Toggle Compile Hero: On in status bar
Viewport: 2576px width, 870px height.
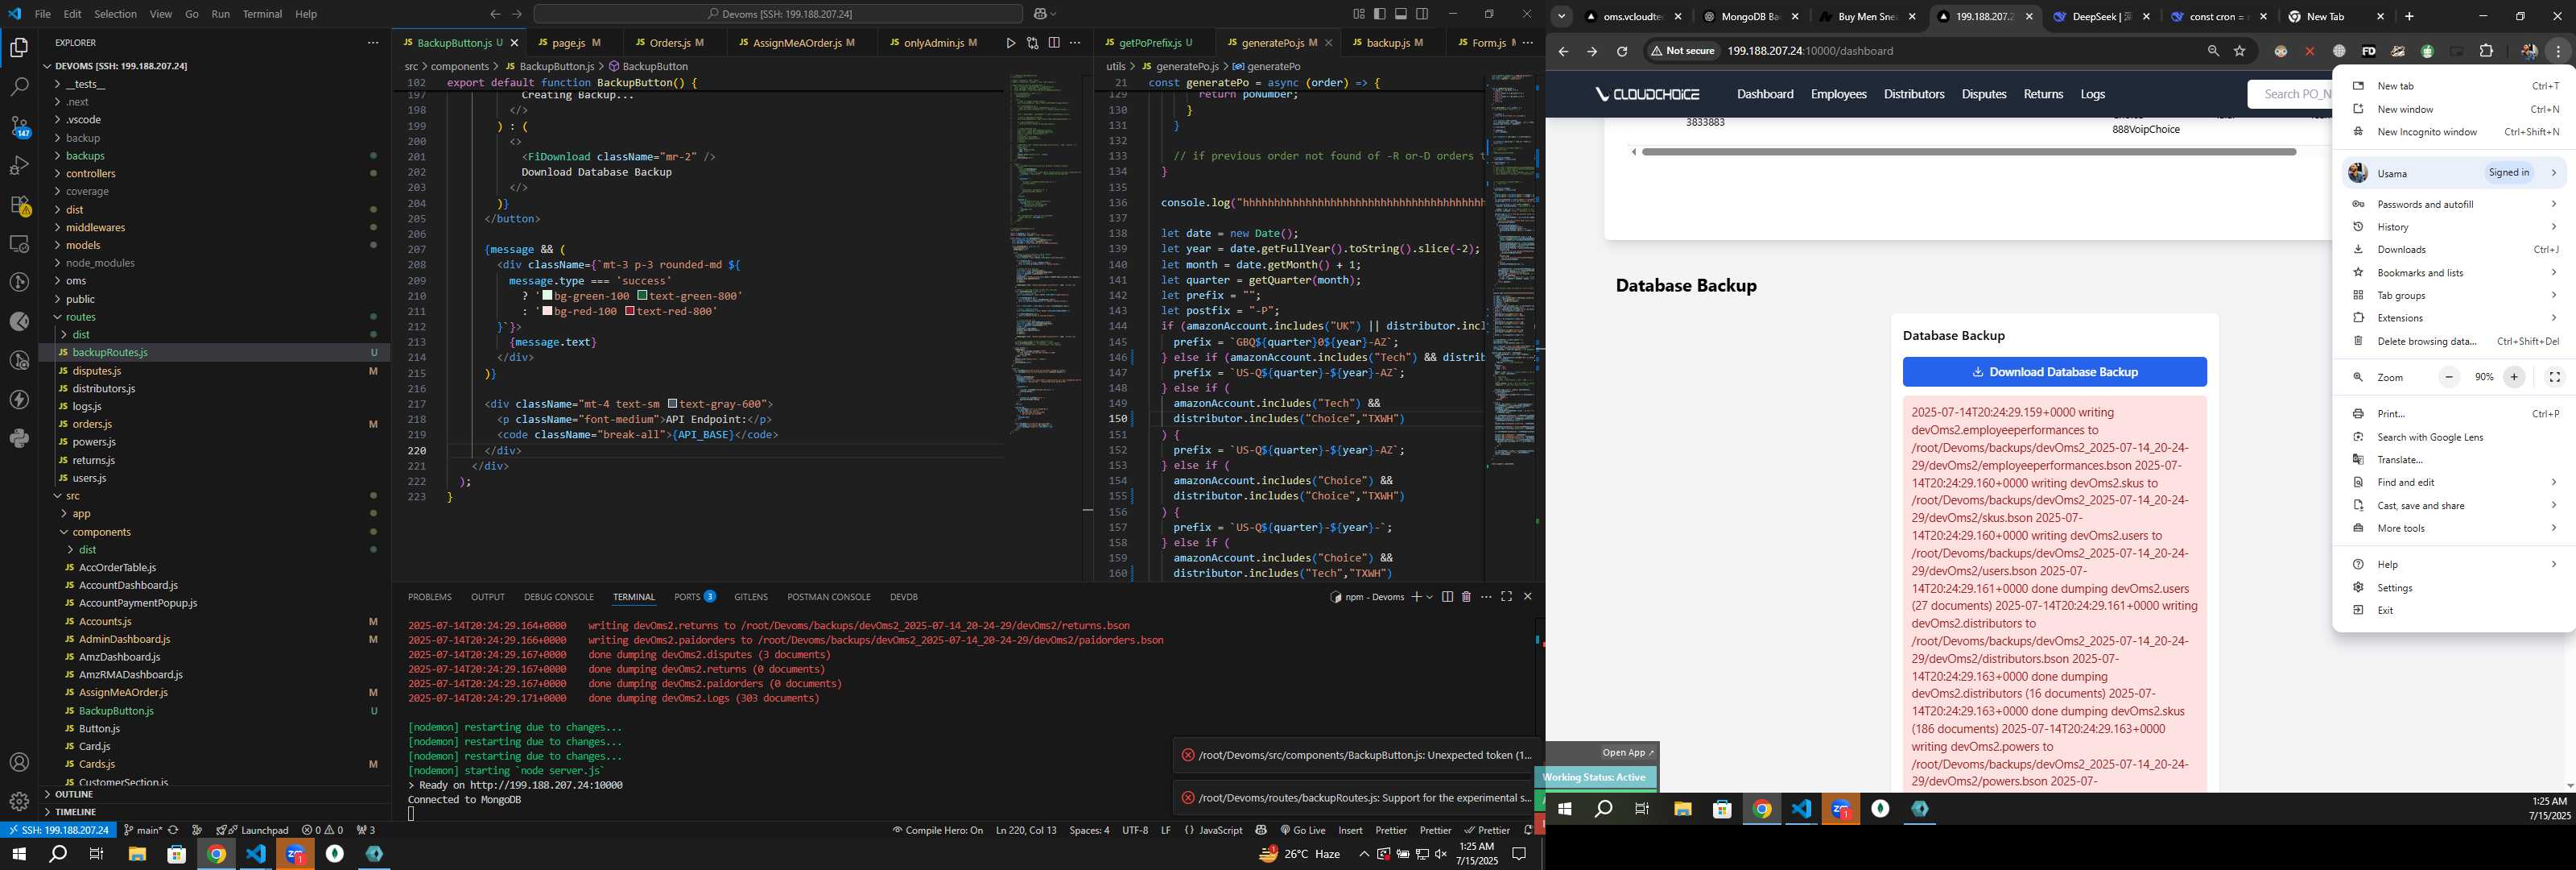click(937, 830)
